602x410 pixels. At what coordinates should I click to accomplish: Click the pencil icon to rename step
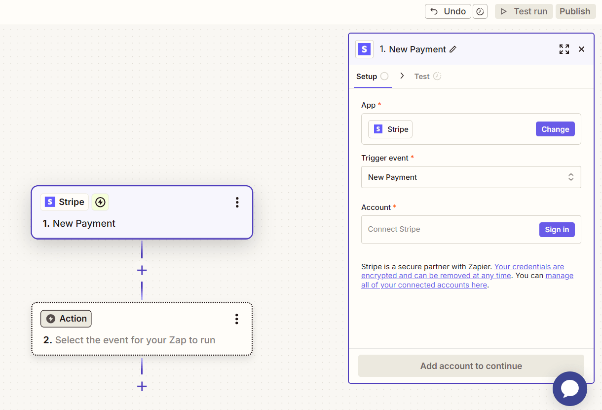coord(453,49)
